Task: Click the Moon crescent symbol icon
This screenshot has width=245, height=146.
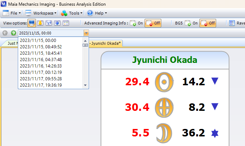Action: pyautogui.click(x=164, y=133)
